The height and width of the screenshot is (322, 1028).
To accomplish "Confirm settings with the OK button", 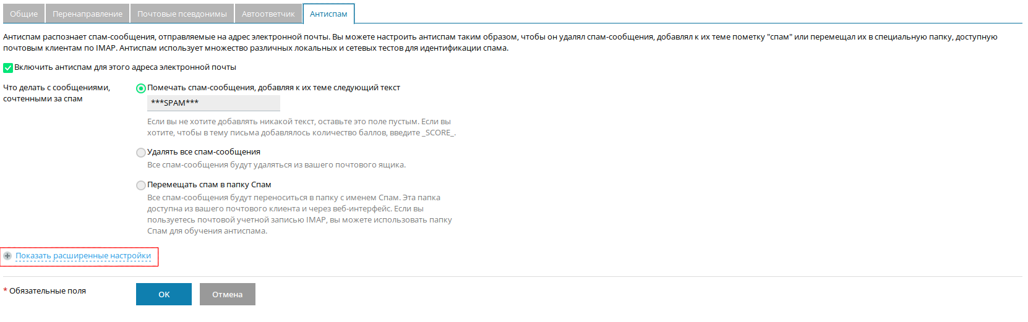I will 164,294.
